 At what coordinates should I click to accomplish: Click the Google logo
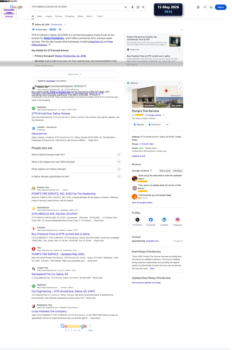click(16, 7)
